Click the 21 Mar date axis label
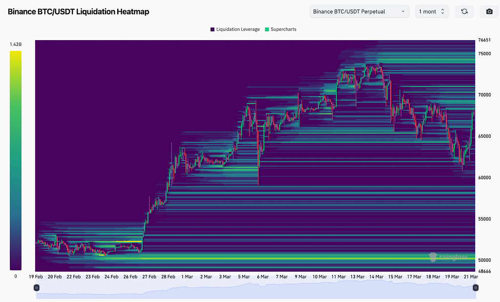 click(x=471, y=277)
